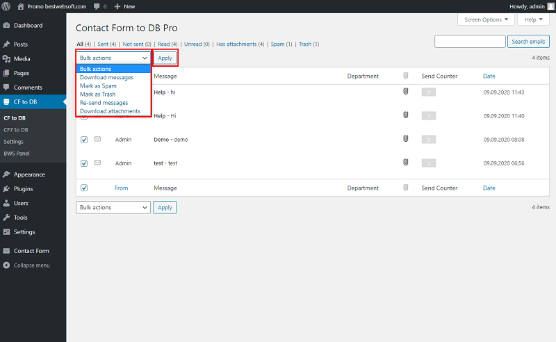
Task: Filter by Unread (0) link
Action: (197, 44)
